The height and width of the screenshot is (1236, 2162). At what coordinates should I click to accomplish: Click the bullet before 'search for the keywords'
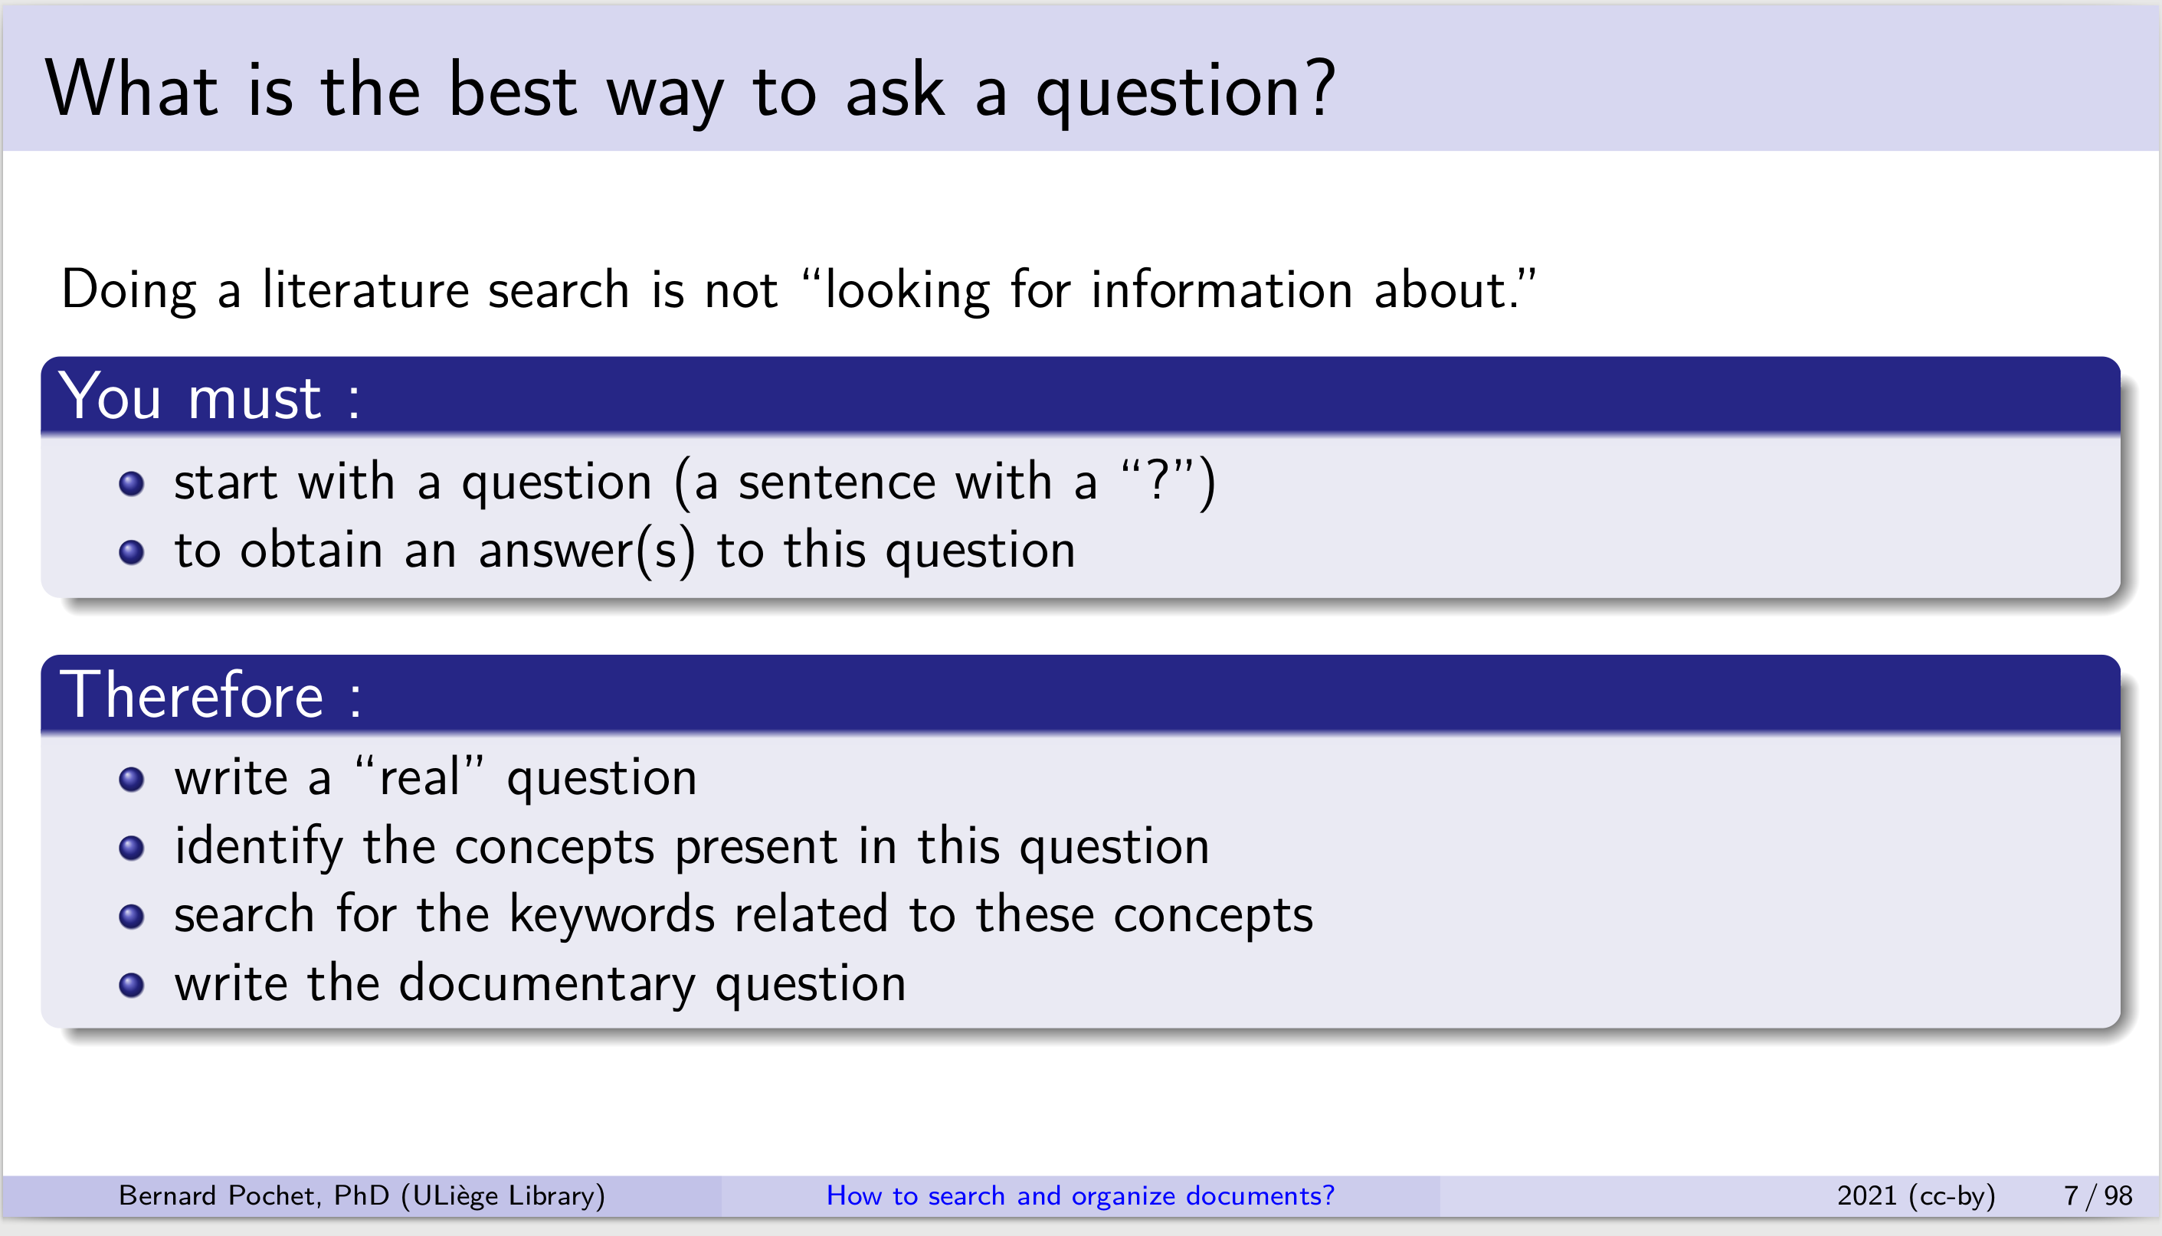point(132,917)
